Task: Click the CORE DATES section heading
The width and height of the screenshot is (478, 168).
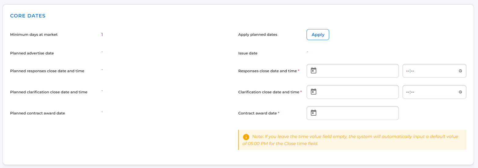Action: [x=28, y=16]
